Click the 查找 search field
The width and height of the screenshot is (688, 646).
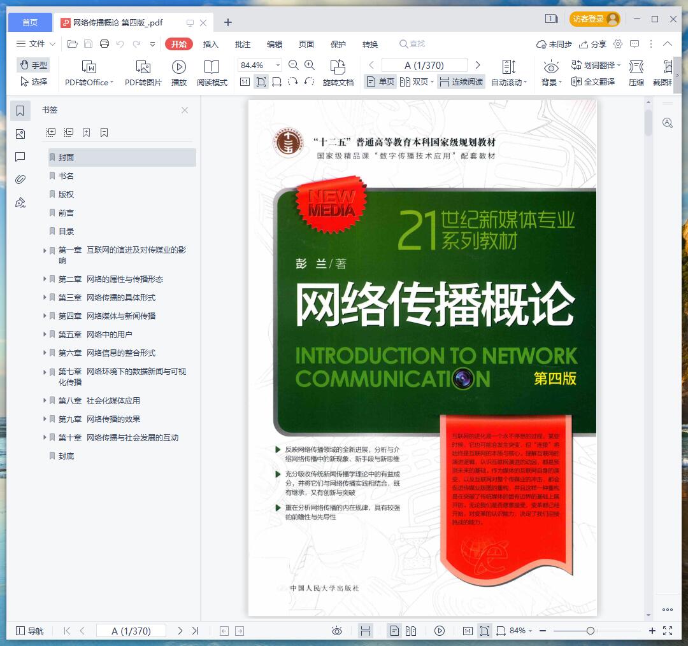click(412, 44)
